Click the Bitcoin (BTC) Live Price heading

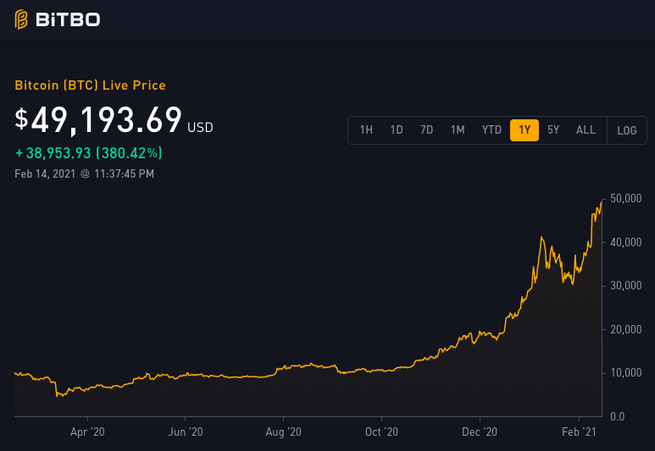(90, 85)
